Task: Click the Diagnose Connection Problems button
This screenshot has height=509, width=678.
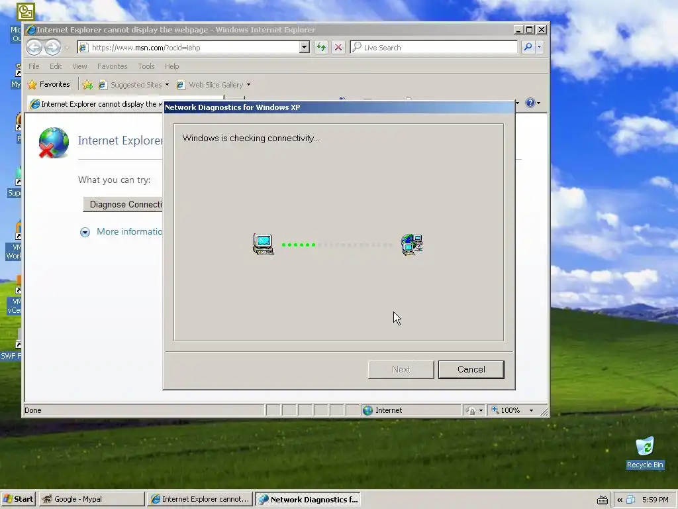Action: pyautogui.click(x=122, y=204)
